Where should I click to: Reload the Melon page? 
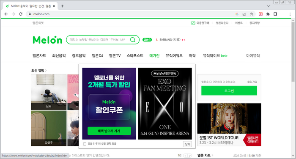[x=21, y=14]
